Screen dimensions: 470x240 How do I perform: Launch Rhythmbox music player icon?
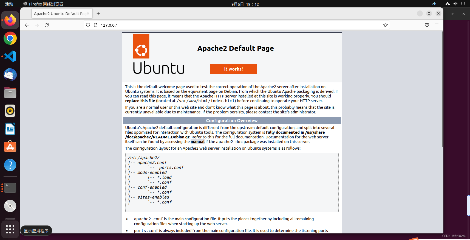[10, 111]
